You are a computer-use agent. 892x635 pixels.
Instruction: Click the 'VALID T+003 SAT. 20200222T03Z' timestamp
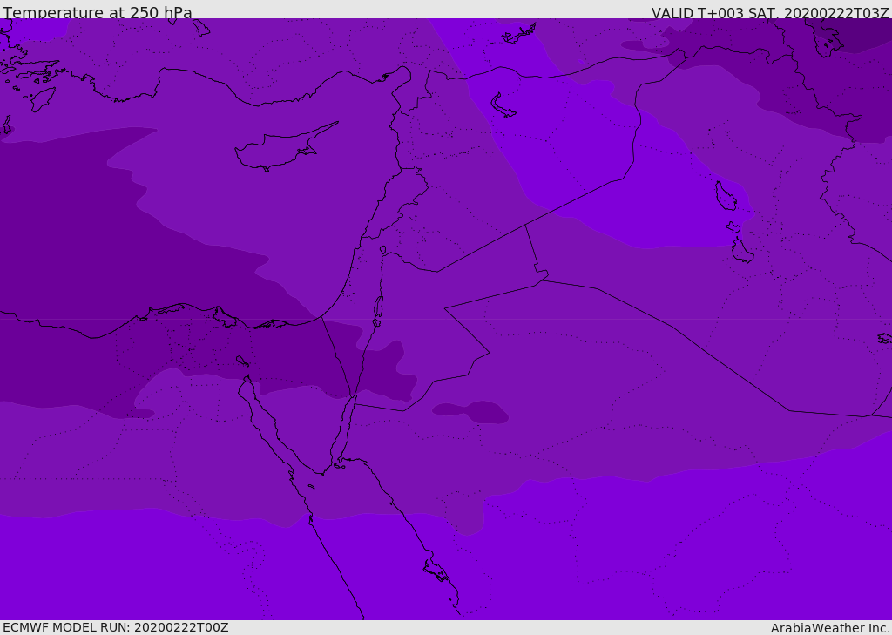click(770, 12)
